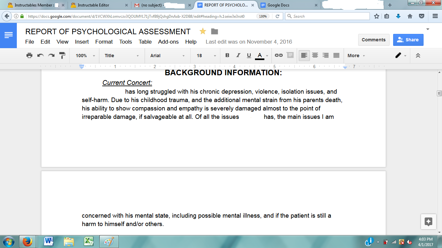
Task: Open Microsoft Word from the taskbar
Action: pos(49,241)
